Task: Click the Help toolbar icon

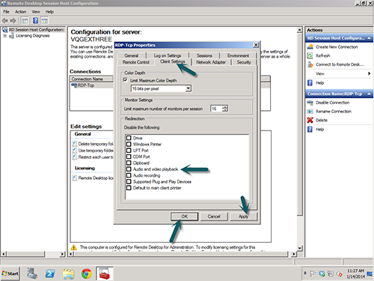Action: click(36, 20)
